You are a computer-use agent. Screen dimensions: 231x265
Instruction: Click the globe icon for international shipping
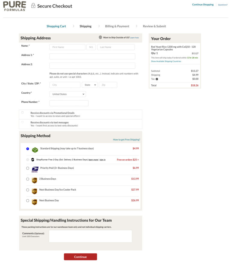coord(100,37)
